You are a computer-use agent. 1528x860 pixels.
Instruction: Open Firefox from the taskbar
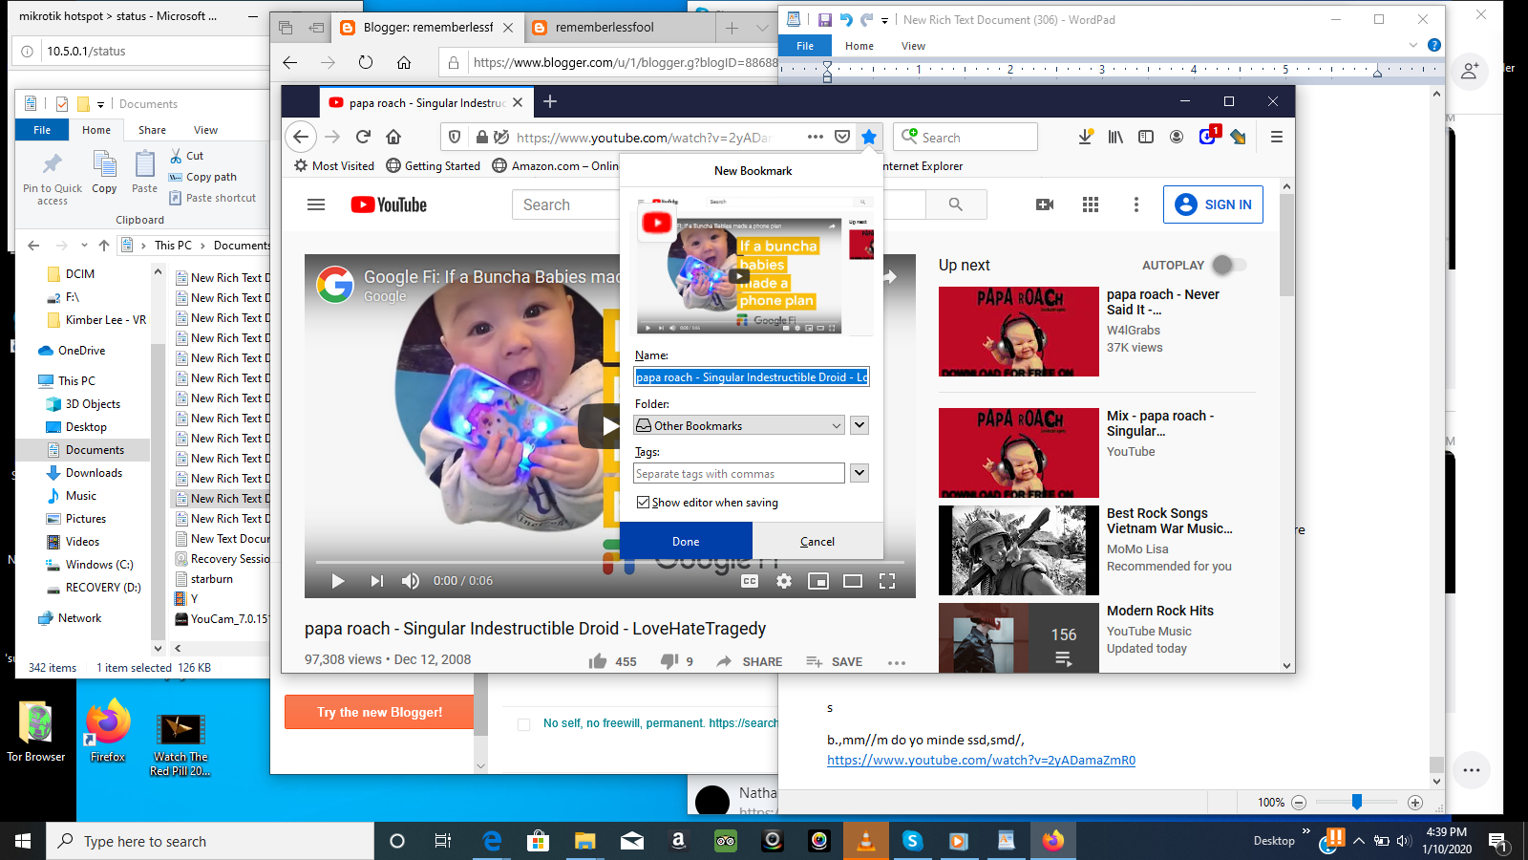coord(1052,841)
